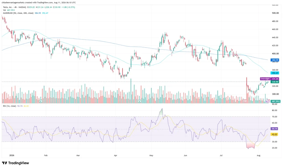Screen dimensions: 283x168
Task: Click the purple Overnight label
Action: pos(265,79)
